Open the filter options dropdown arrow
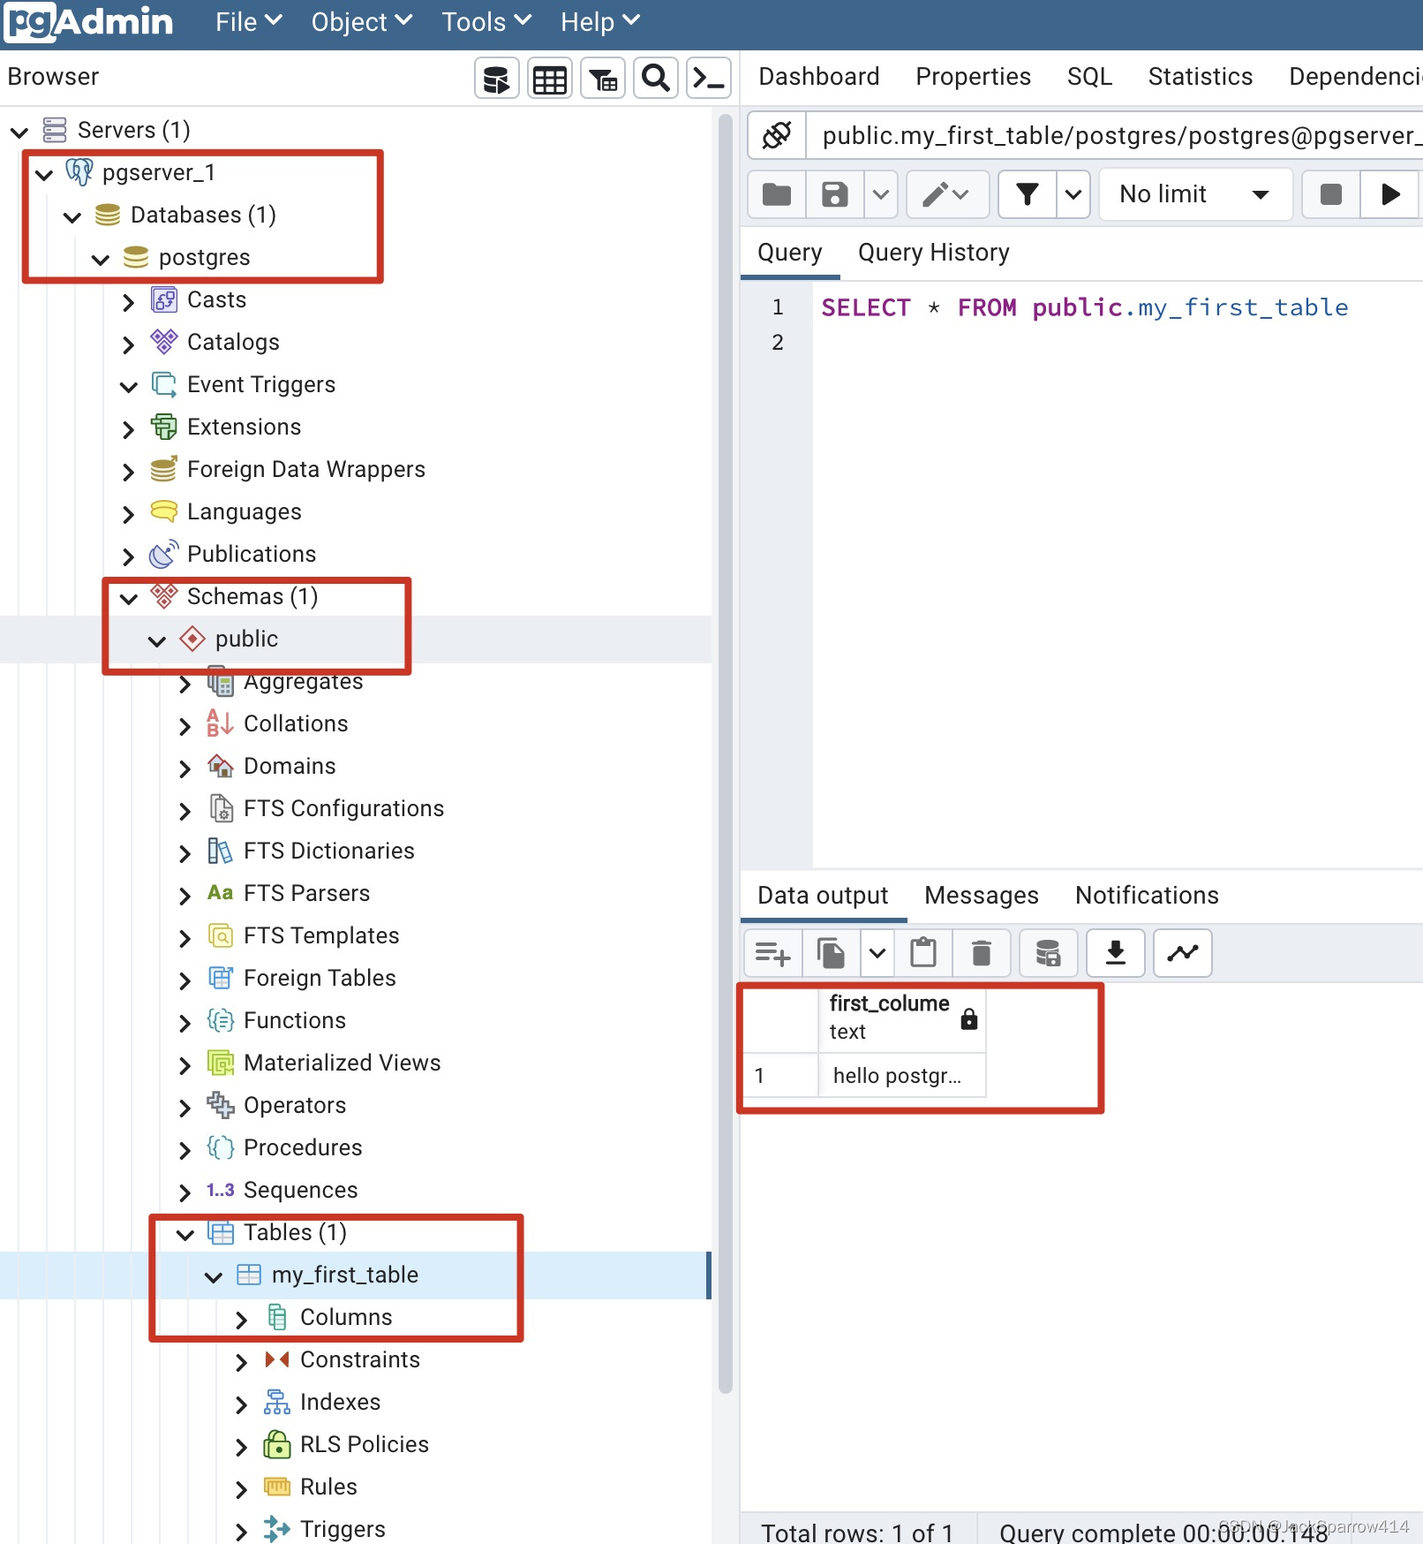 pyautogui.click(x=1073, y=194)
